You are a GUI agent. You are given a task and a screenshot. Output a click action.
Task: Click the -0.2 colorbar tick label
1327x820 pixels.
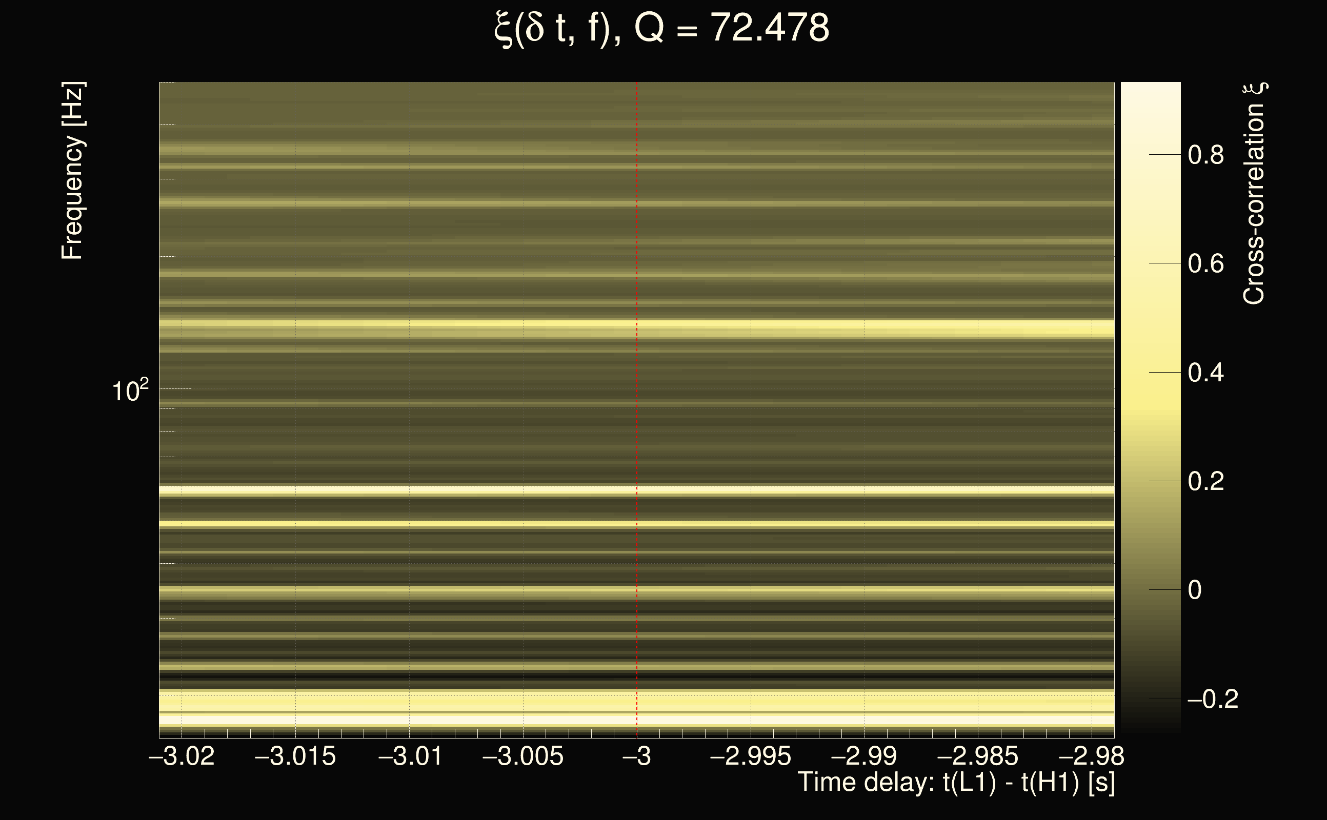(1213, 700)
